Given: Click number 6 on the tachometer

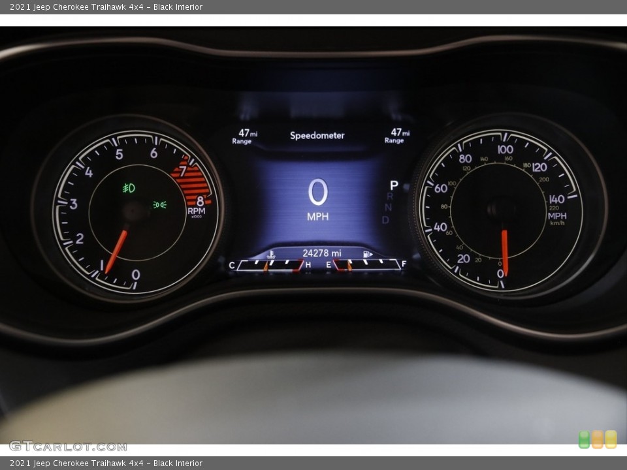Looking at the screenshot, I should pos(154,153).
